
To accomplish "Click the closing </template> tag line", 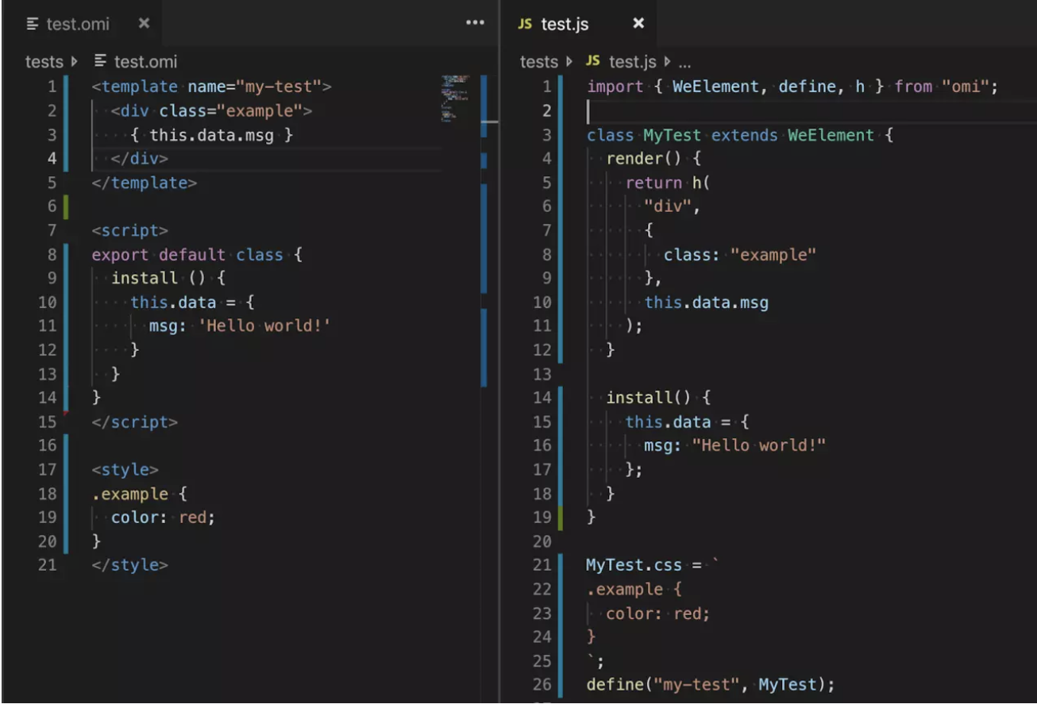I will point(145,183).
